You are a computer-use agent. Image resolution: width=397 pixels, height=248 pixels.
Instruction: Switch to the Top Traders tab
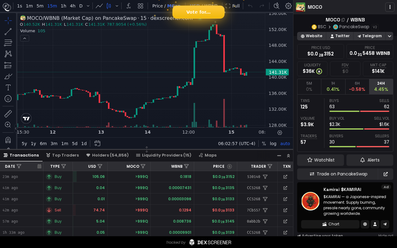pos(62,155)
